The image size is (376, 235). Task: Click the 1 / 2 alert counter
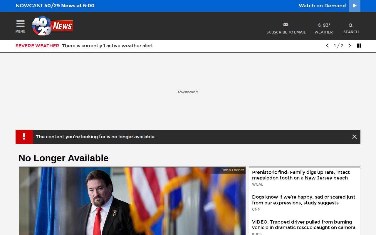coord(338,46)
